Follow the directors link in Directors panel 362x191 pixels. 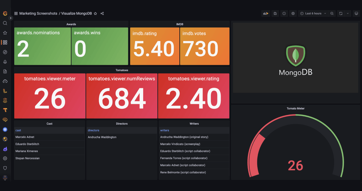(93, 130)
